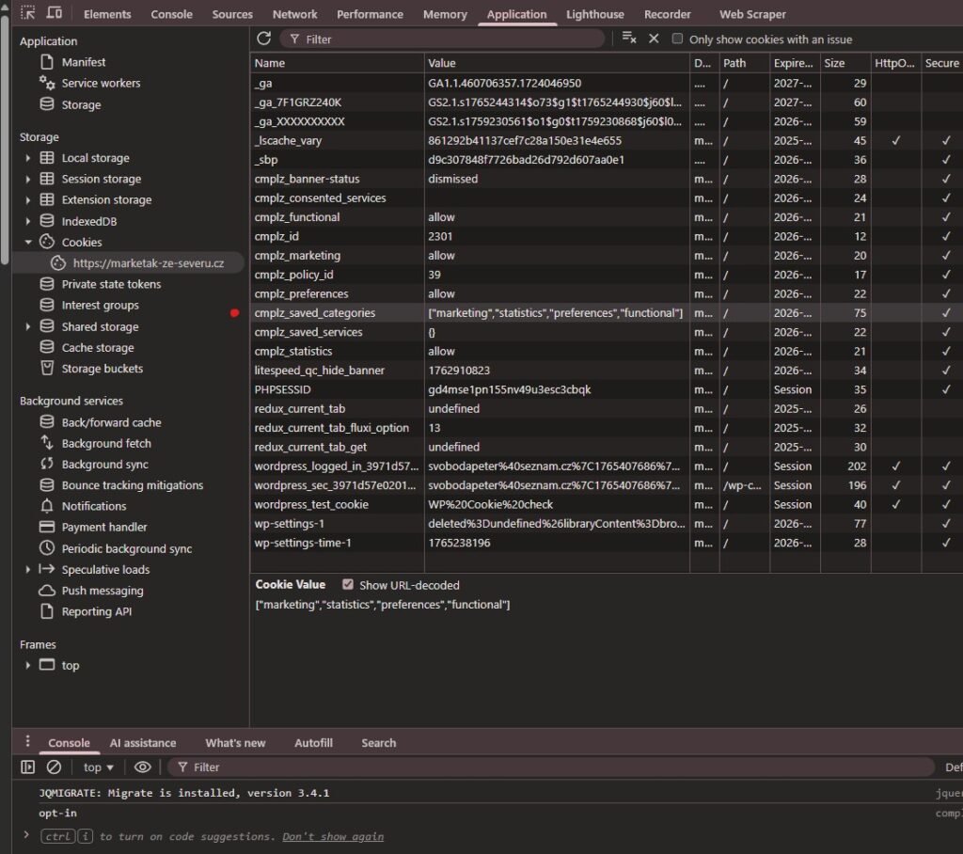Screen dimensions: 963x854
Task: Click the inspect element picker icon
Action: click(x=28, y=13)
